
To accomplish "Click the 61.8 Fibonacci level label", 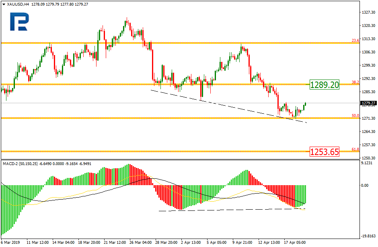I will coord(355,149).
